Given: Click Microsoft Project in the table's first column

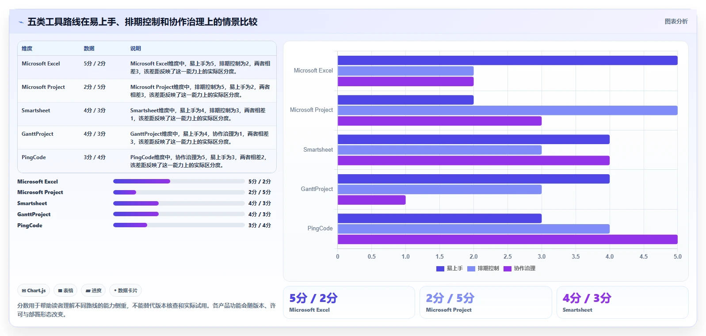Looking at the screenshot, I should coord(43,87).
